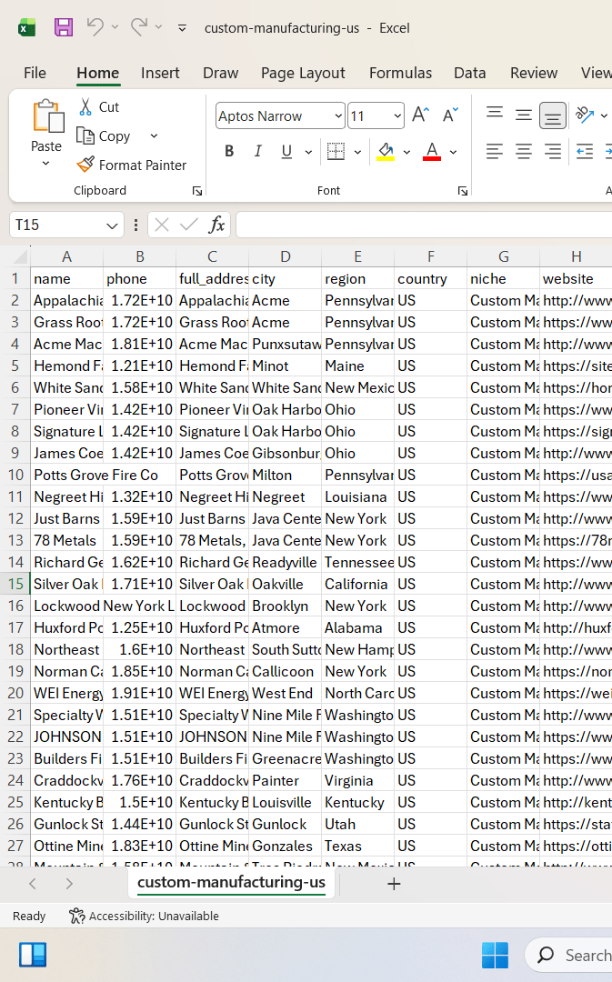Activate the Format Painter
The width and height of the screenshot is (612, 982).
131,165
